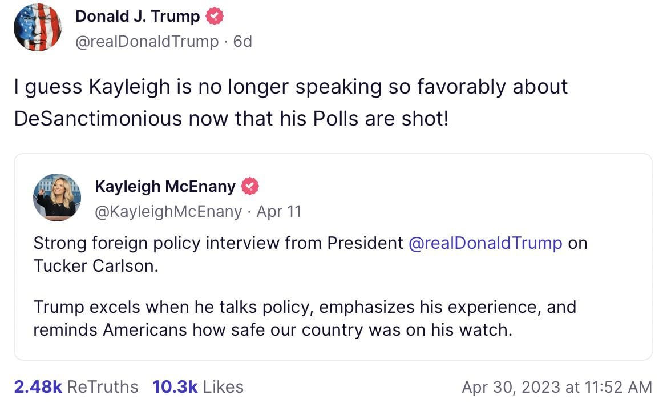Follow @realDonaldTrump mention inside quoted post
This screenshot has width=671, height=411.
(486, 243)
